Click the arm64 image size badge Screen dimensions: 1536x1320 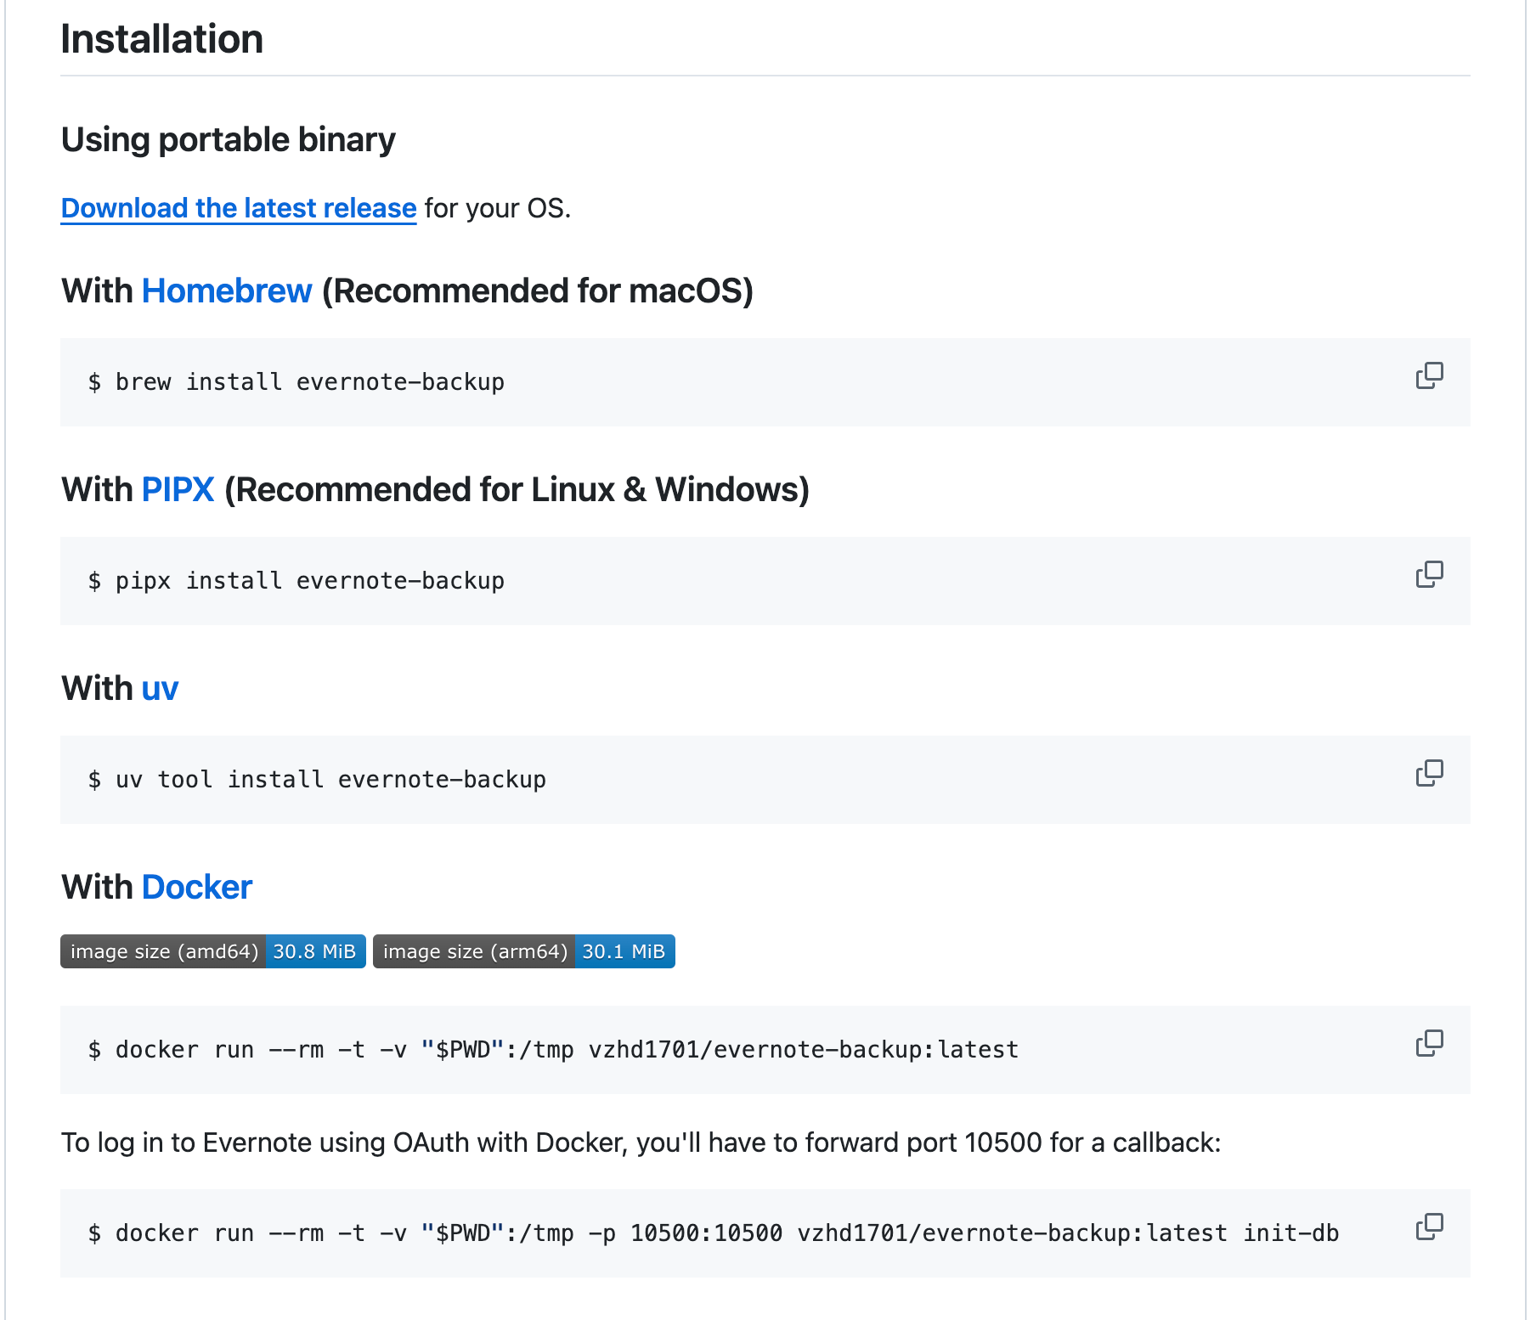523,951
